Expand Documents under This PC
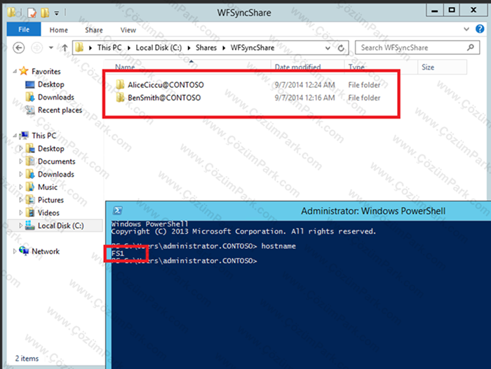The width and height of the screenshot is (491, 369). pyautogui.click(x=21, y=161)
